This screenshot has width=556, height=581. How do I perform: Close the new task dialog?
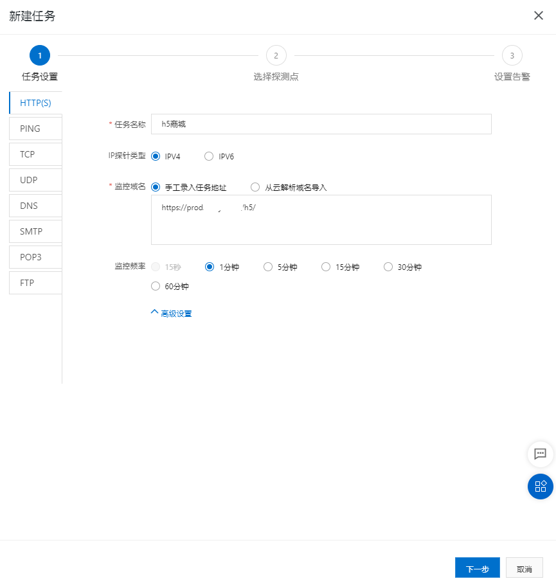coord(538,15)
